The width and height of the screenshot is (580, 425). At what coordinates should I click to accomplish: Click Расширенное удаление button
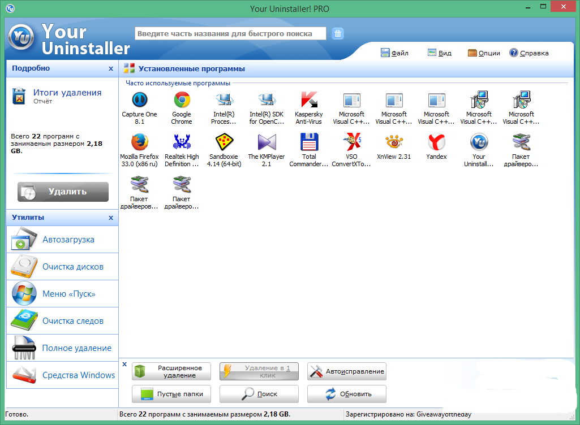click(x=171, y=371)
